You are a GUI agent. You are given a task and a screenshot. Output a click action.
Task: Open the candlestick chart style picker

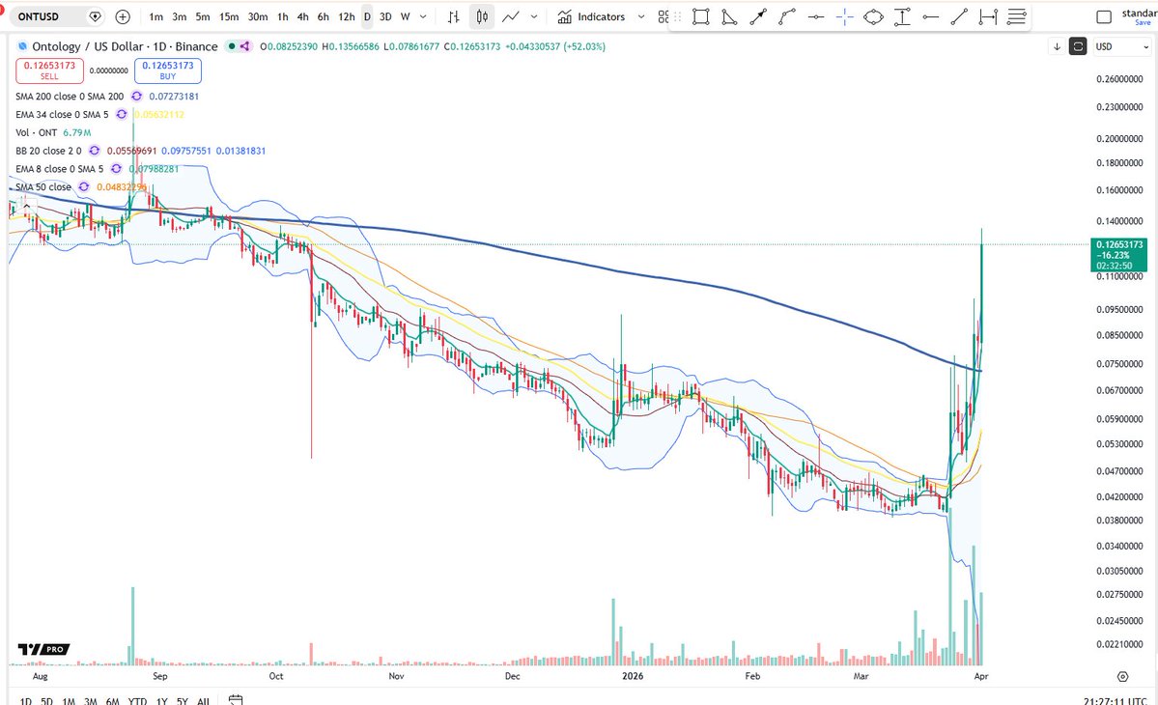pyautogui.click(x=481, y=16)
